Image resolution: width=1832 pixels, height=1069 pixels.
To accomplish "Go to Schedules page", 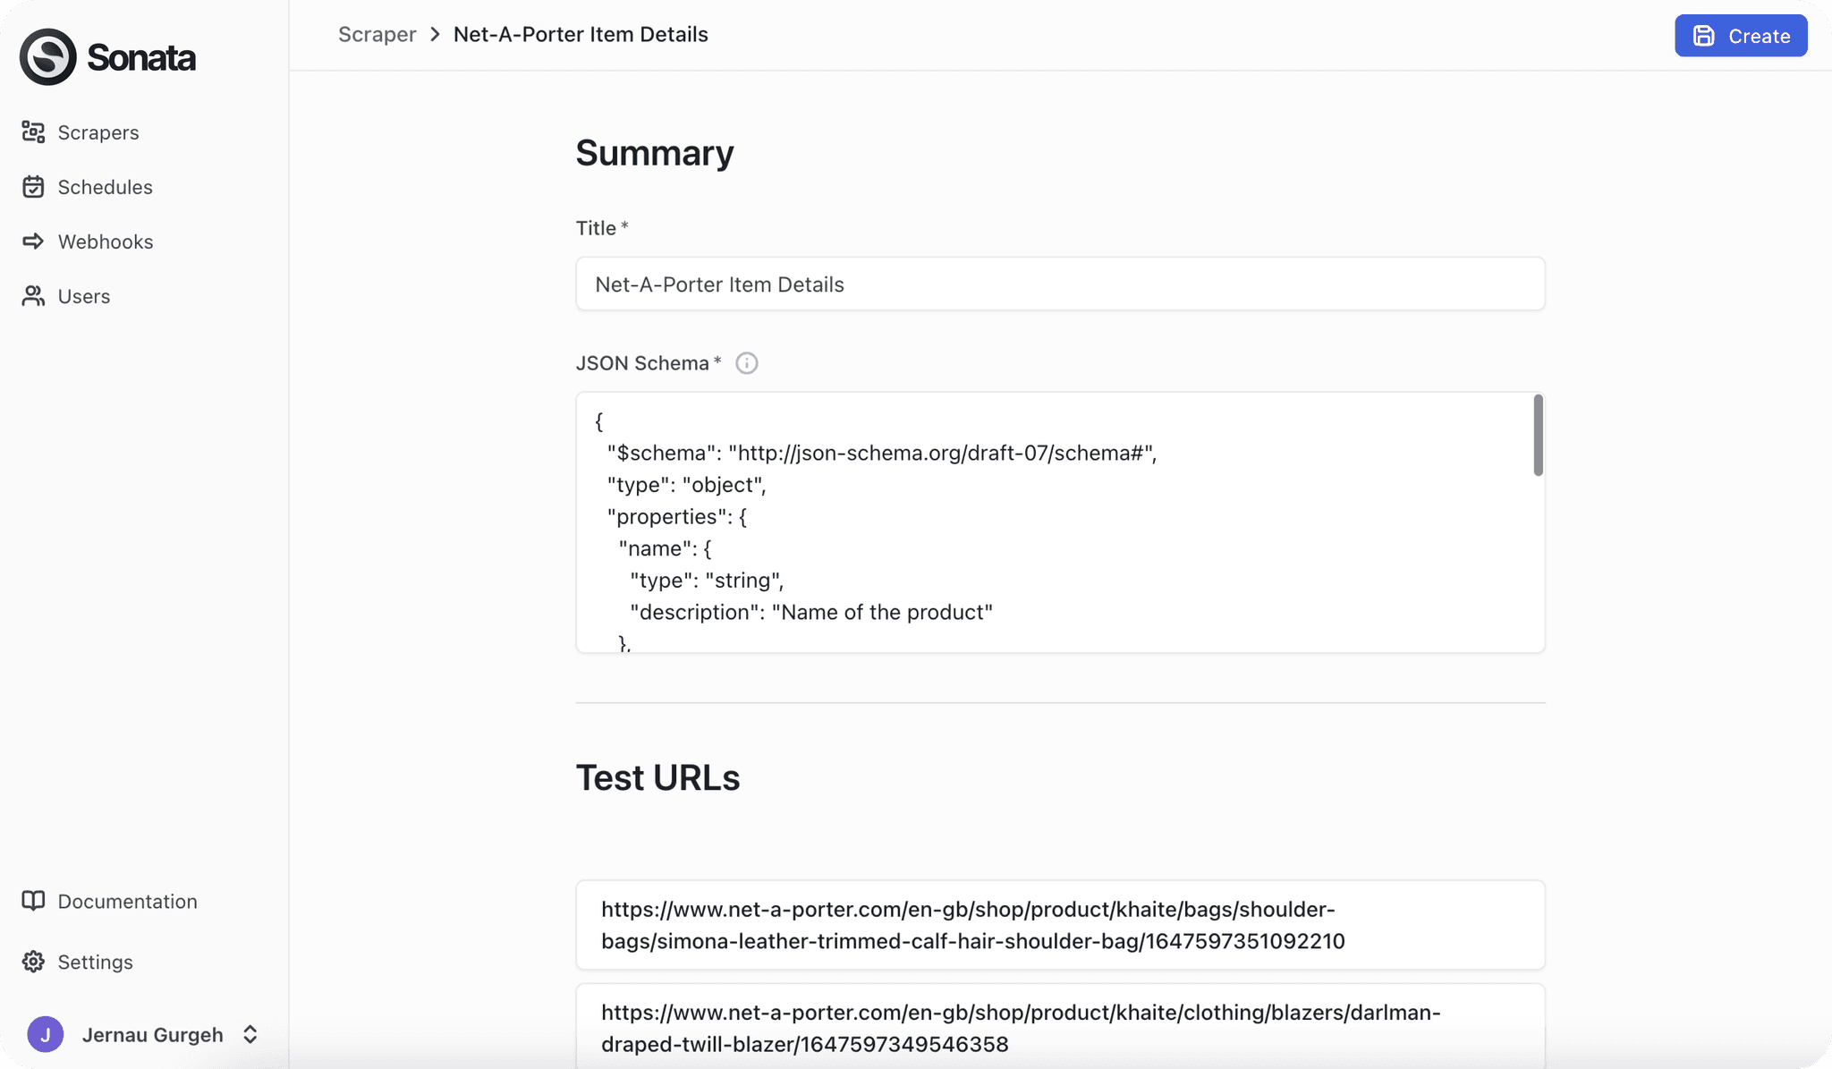I will coord(106,187).
